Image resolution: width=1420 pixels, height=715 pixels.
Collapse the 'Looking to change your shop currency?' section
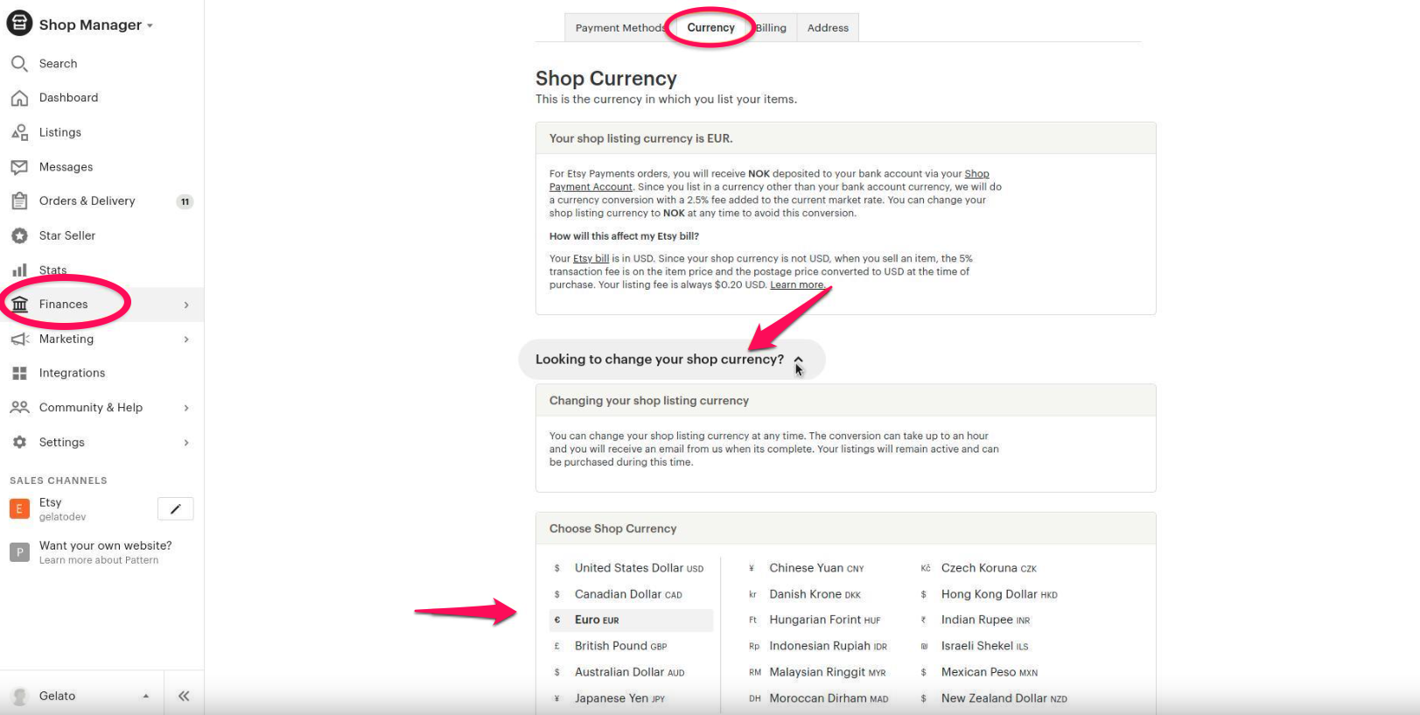point(798,360)
